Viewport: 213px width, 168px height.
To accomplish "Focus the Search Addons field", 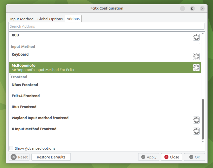I will [107, 26].
